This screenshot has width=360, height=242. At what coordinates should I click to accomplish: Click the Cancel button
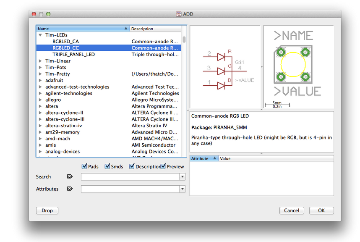[x=292, y=210]
